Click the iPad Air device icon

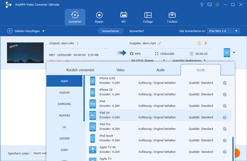93,115
